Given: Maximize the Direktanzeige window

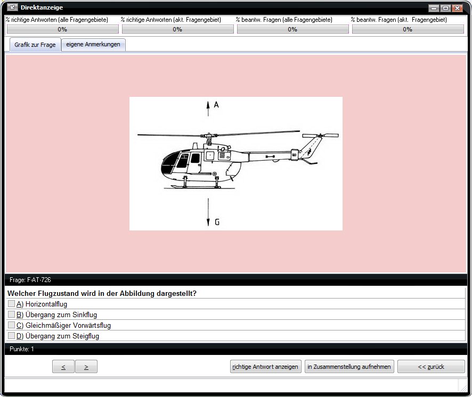Looking at the screenshot, I should coord(445,8).
